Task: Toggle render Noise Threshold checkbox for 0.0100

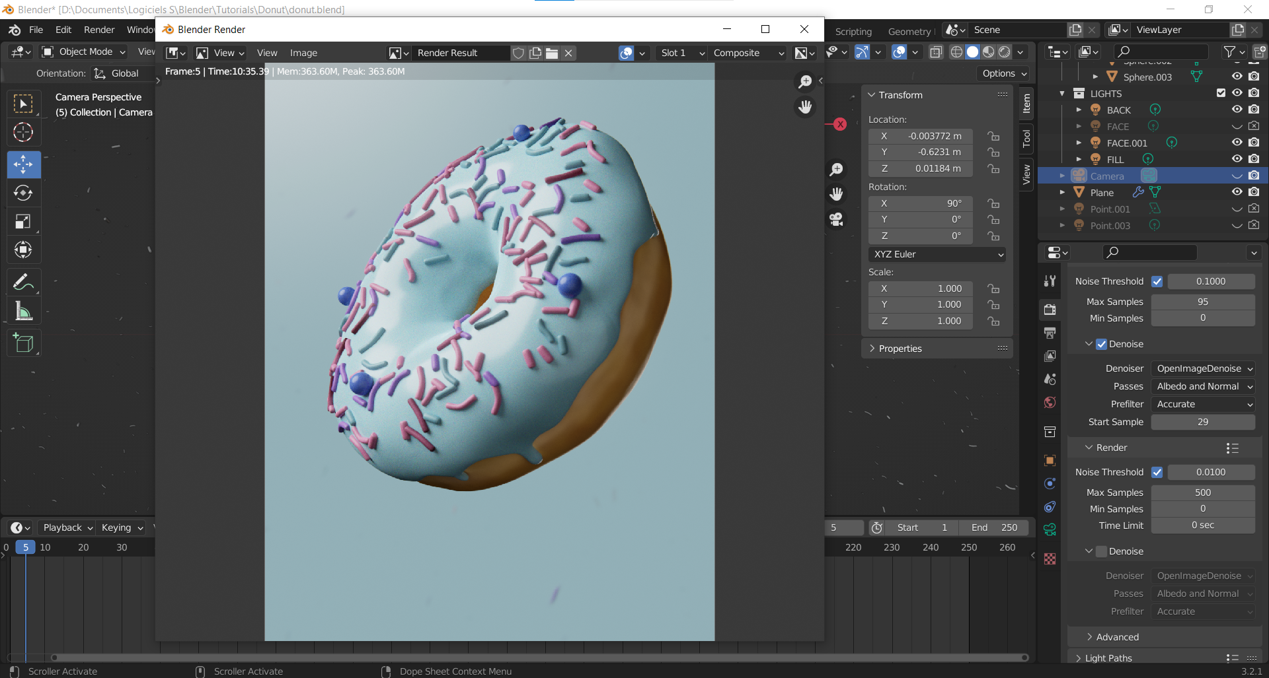Action: tap(1157, 472)
